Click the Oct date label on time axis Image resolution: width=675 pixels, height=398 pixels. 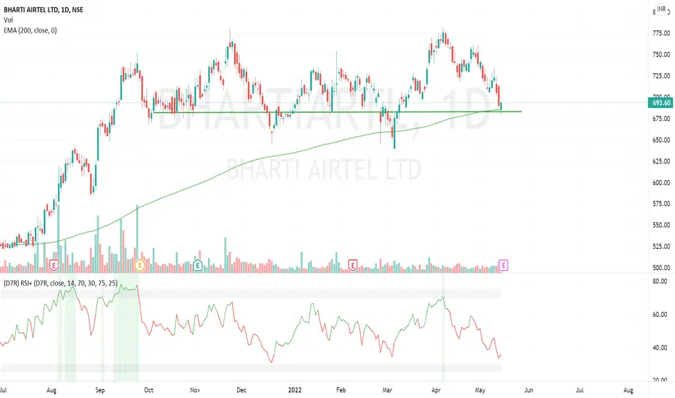pos(148,390)
